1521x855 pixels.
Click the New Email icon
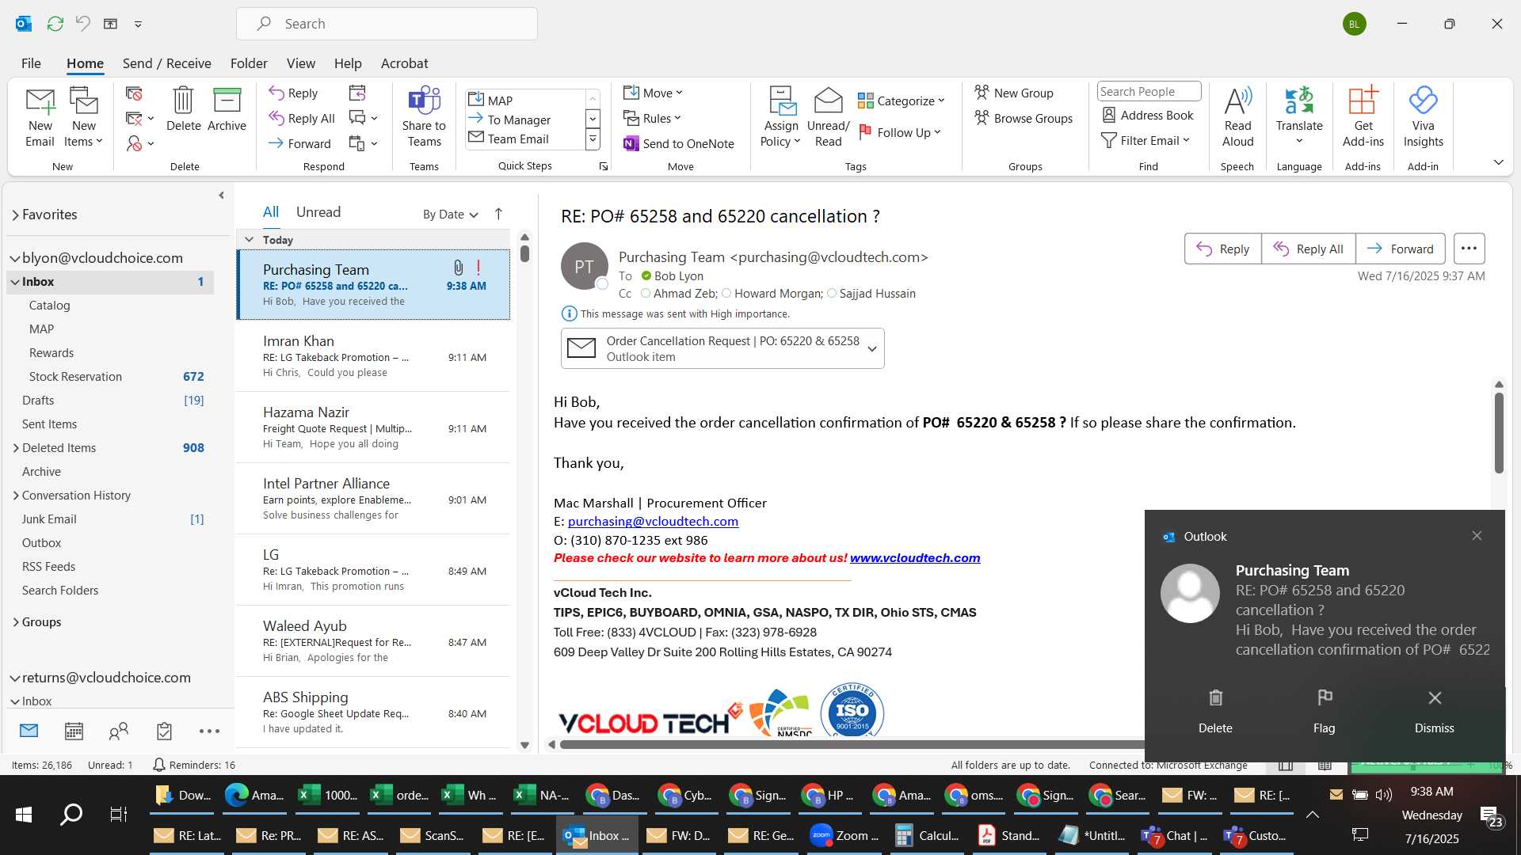[x=40, y=117]
